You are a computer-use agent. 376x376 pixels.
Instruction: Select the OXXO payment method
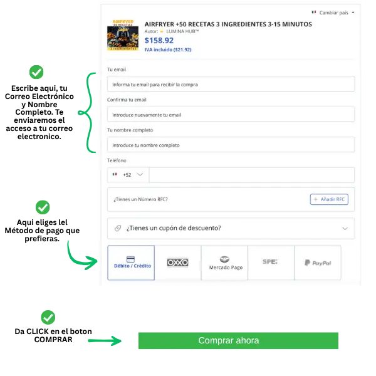(178, 263)
